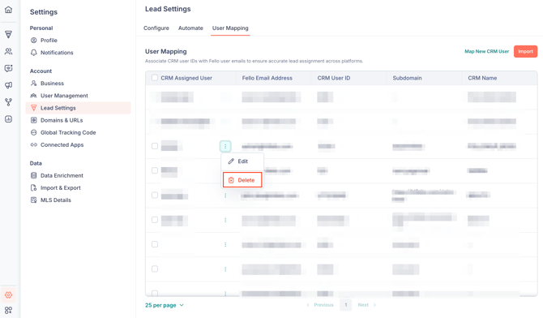
Task: Click the Map New CRM User link
Action: pos(486,51)
